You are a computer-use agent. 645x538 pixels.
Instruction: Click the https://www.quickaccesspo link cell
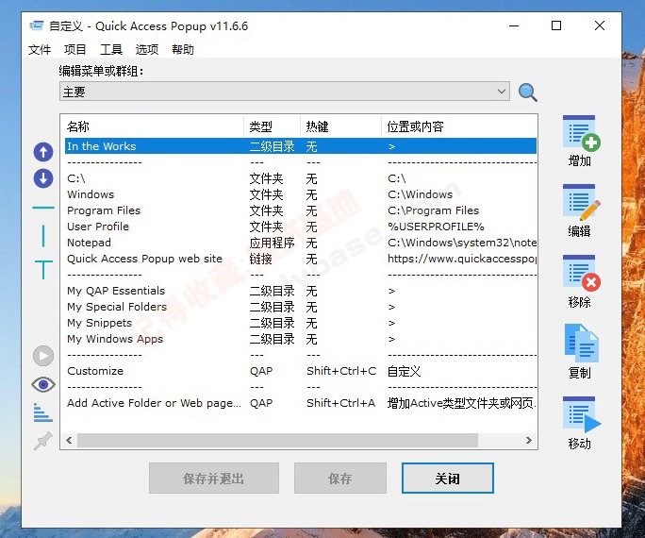pyautogui.click(x=462, y=259)
